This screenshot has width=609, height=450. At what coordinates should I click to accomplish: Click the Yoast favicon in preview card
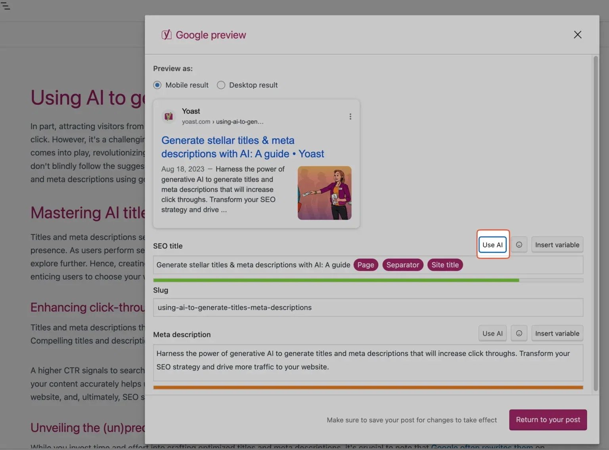169,117
